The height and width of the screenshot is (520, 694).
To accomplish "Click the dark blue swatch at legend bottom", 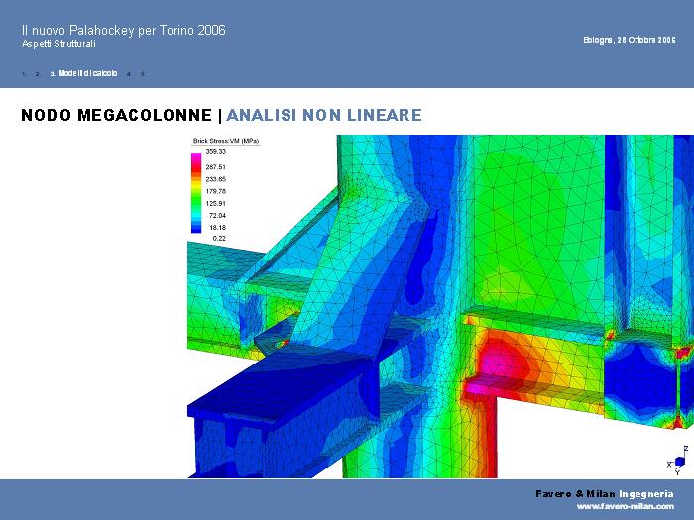I will [x=197, y=229].
